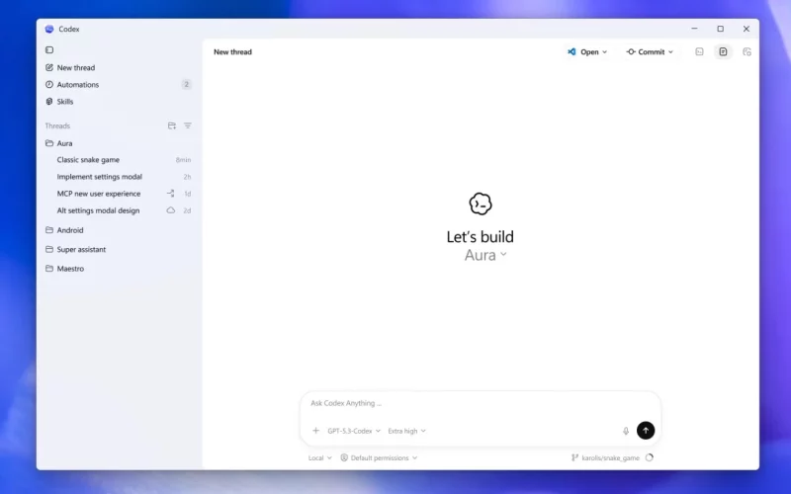This screenshot has width=791, height=494.
Task: Click the circular progress ring beside branch name
Action: (650, 457)
